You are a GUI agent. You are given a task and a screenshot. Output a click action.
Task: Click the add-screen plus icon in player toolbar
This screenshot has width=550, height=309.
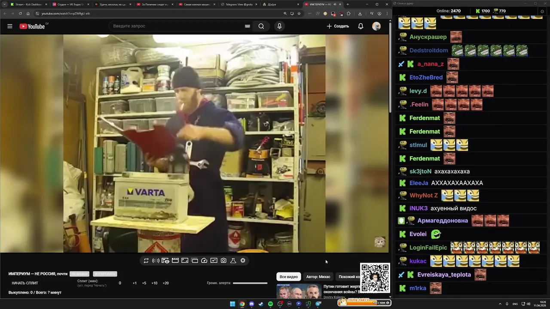[214, 261]
